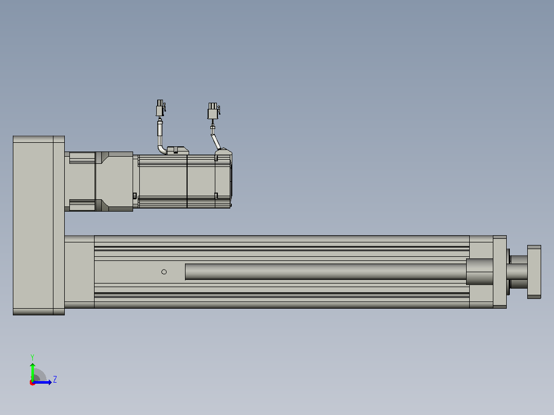Viewport: 554px width, 415px height.
Task: Select the angled cable at motor rear
Action: click(x=215, y=141)
